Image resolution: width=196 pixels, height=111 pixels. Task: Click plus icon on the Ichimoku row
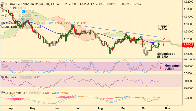[40, 23]
